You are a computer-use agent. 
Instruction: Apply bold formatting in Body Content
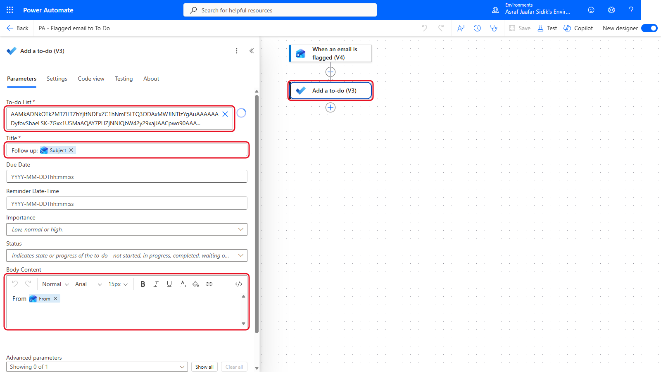143,284
